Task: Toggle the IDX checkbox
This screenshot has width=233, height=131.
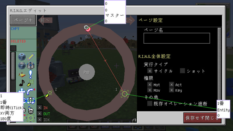Action: click(39, 120)
